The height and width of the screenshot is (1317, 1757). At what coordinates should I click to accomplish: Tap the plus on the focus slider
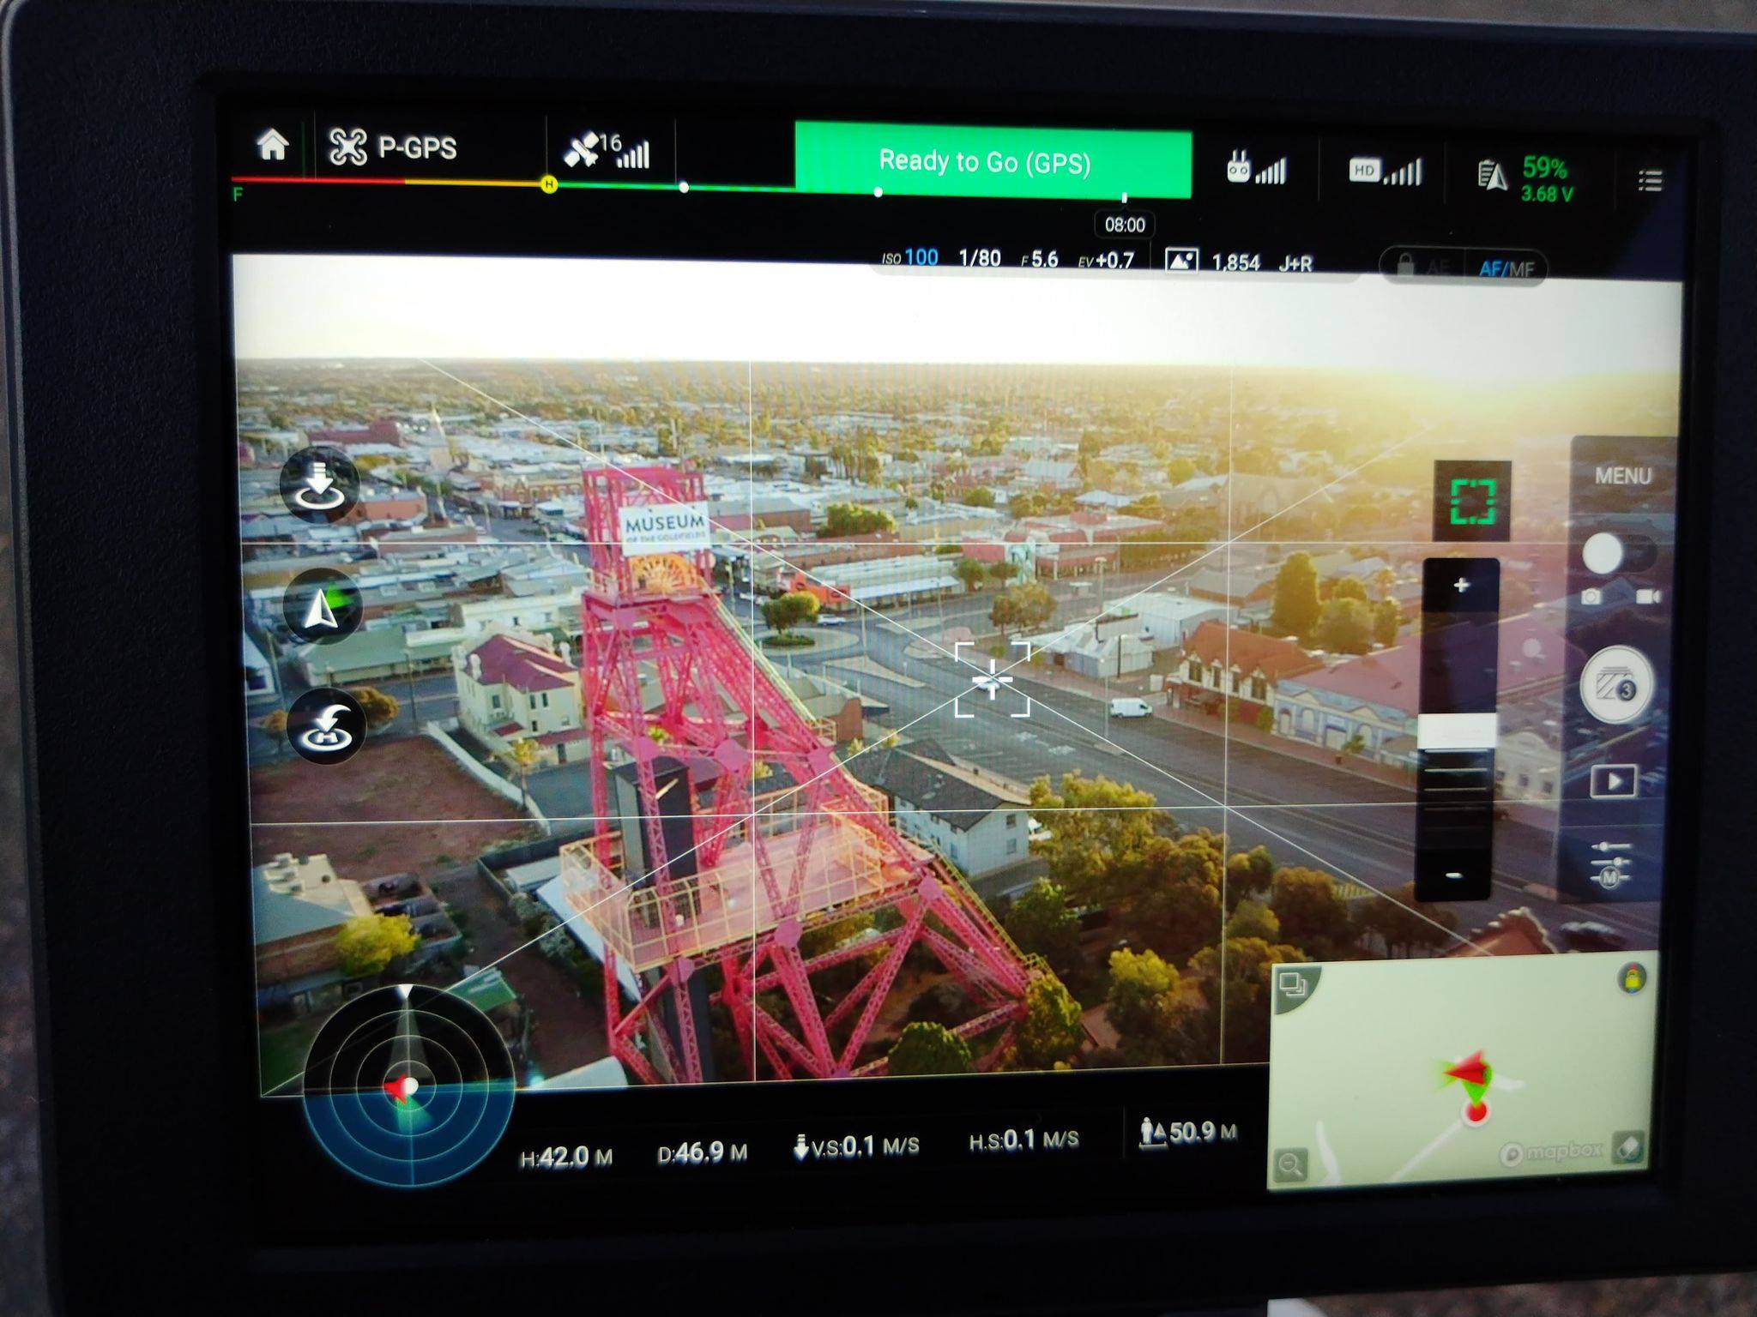pos(1461,586)
